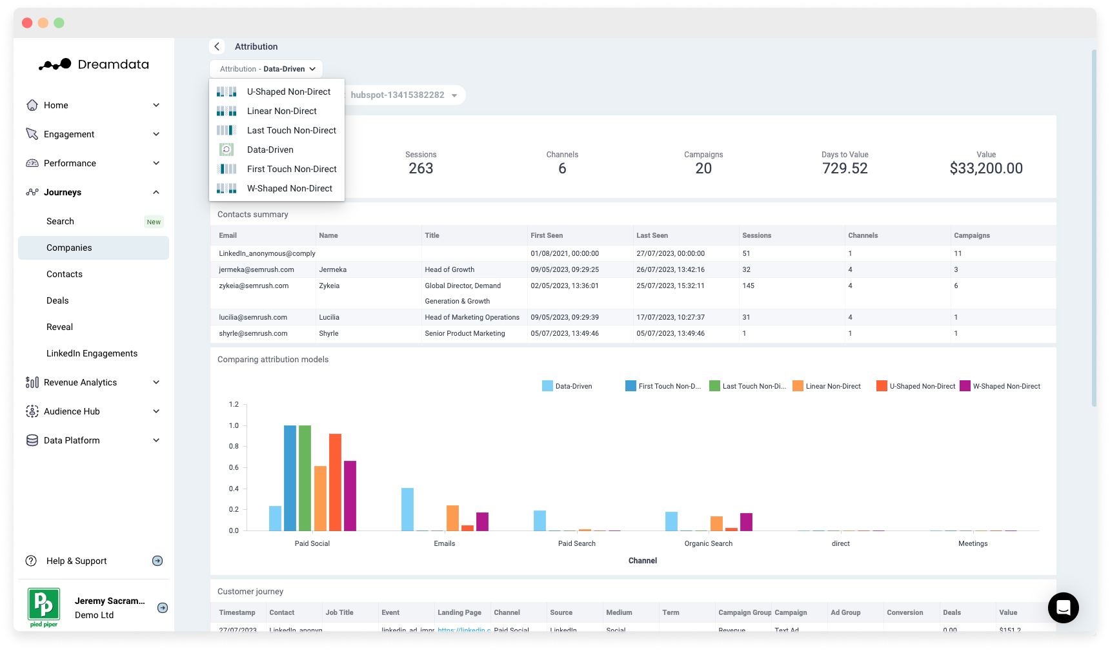Image resolution: width=1110 pixels, height=651 pixels.
Task: Select W-Shaped Non-Direct option
Action: point(277,188)
